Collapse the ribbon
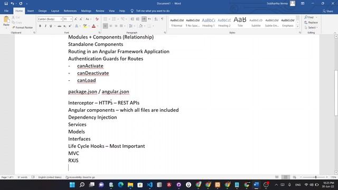The height and width of the screenshot is (190, 338). click(335, 33)
